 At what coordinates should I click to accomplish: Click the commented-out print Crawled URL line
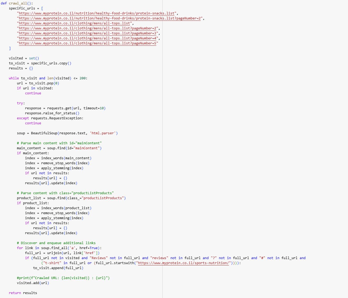[x=63, y=278]
